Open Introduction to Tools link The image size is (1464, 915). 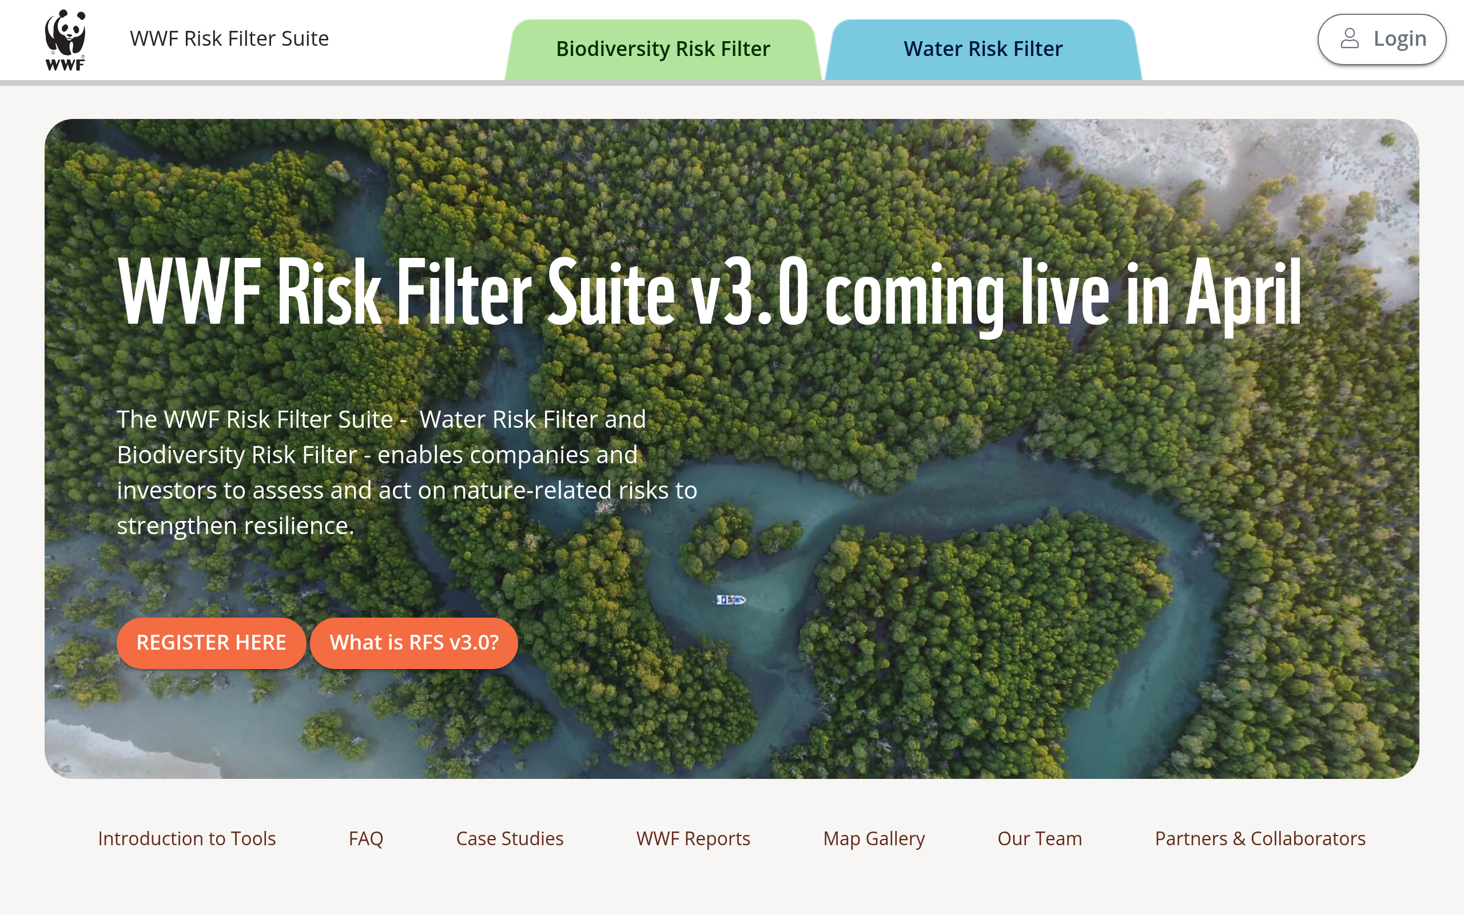click(x=187, y=839)
